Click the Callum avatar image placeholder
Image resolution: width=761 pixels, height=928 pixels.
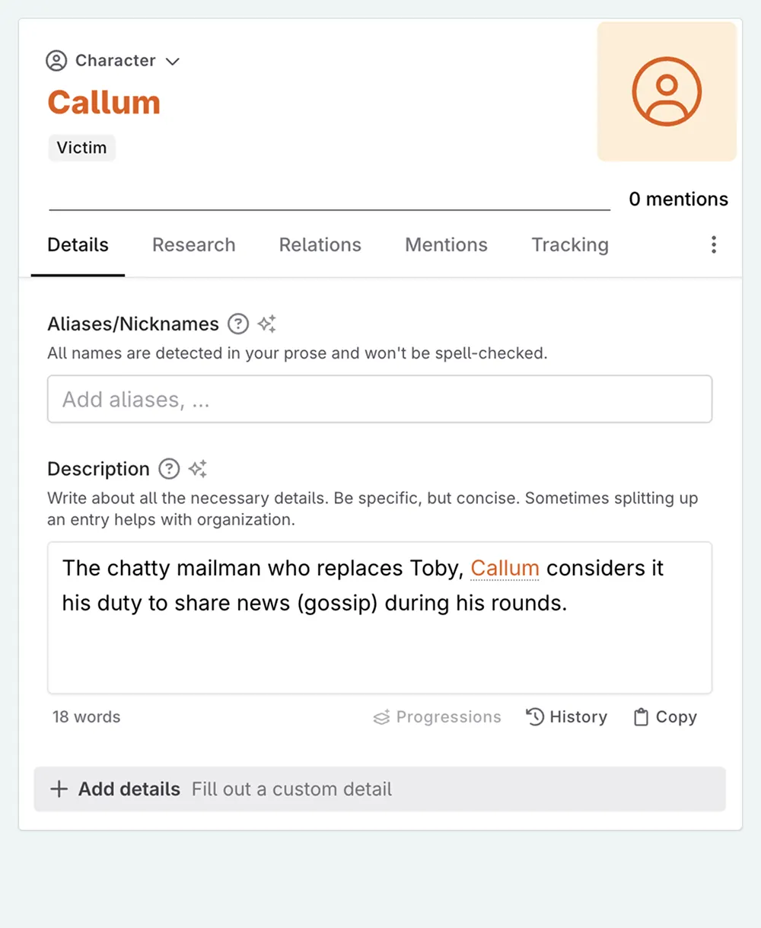coord(667,91)
